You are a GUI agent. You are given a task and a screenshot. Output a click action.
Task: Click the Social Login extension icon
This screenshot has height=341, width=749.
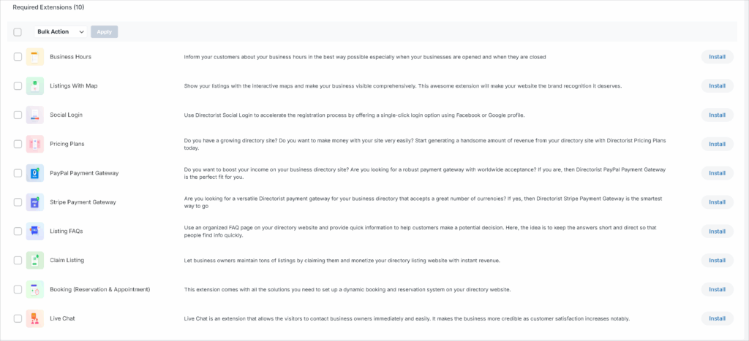(35, 115)
